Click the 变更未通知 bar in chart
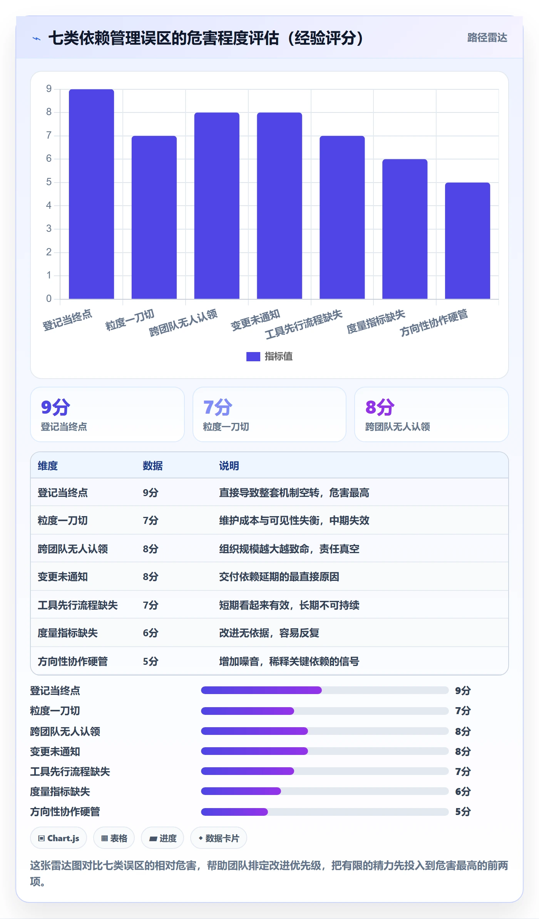Screen dimensions: 539x919 point(280,206)
